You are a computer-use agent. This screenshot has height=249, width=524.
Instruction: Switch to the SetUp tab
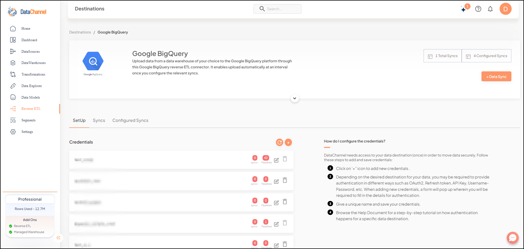pyautogui.click(x=79, y=121)
